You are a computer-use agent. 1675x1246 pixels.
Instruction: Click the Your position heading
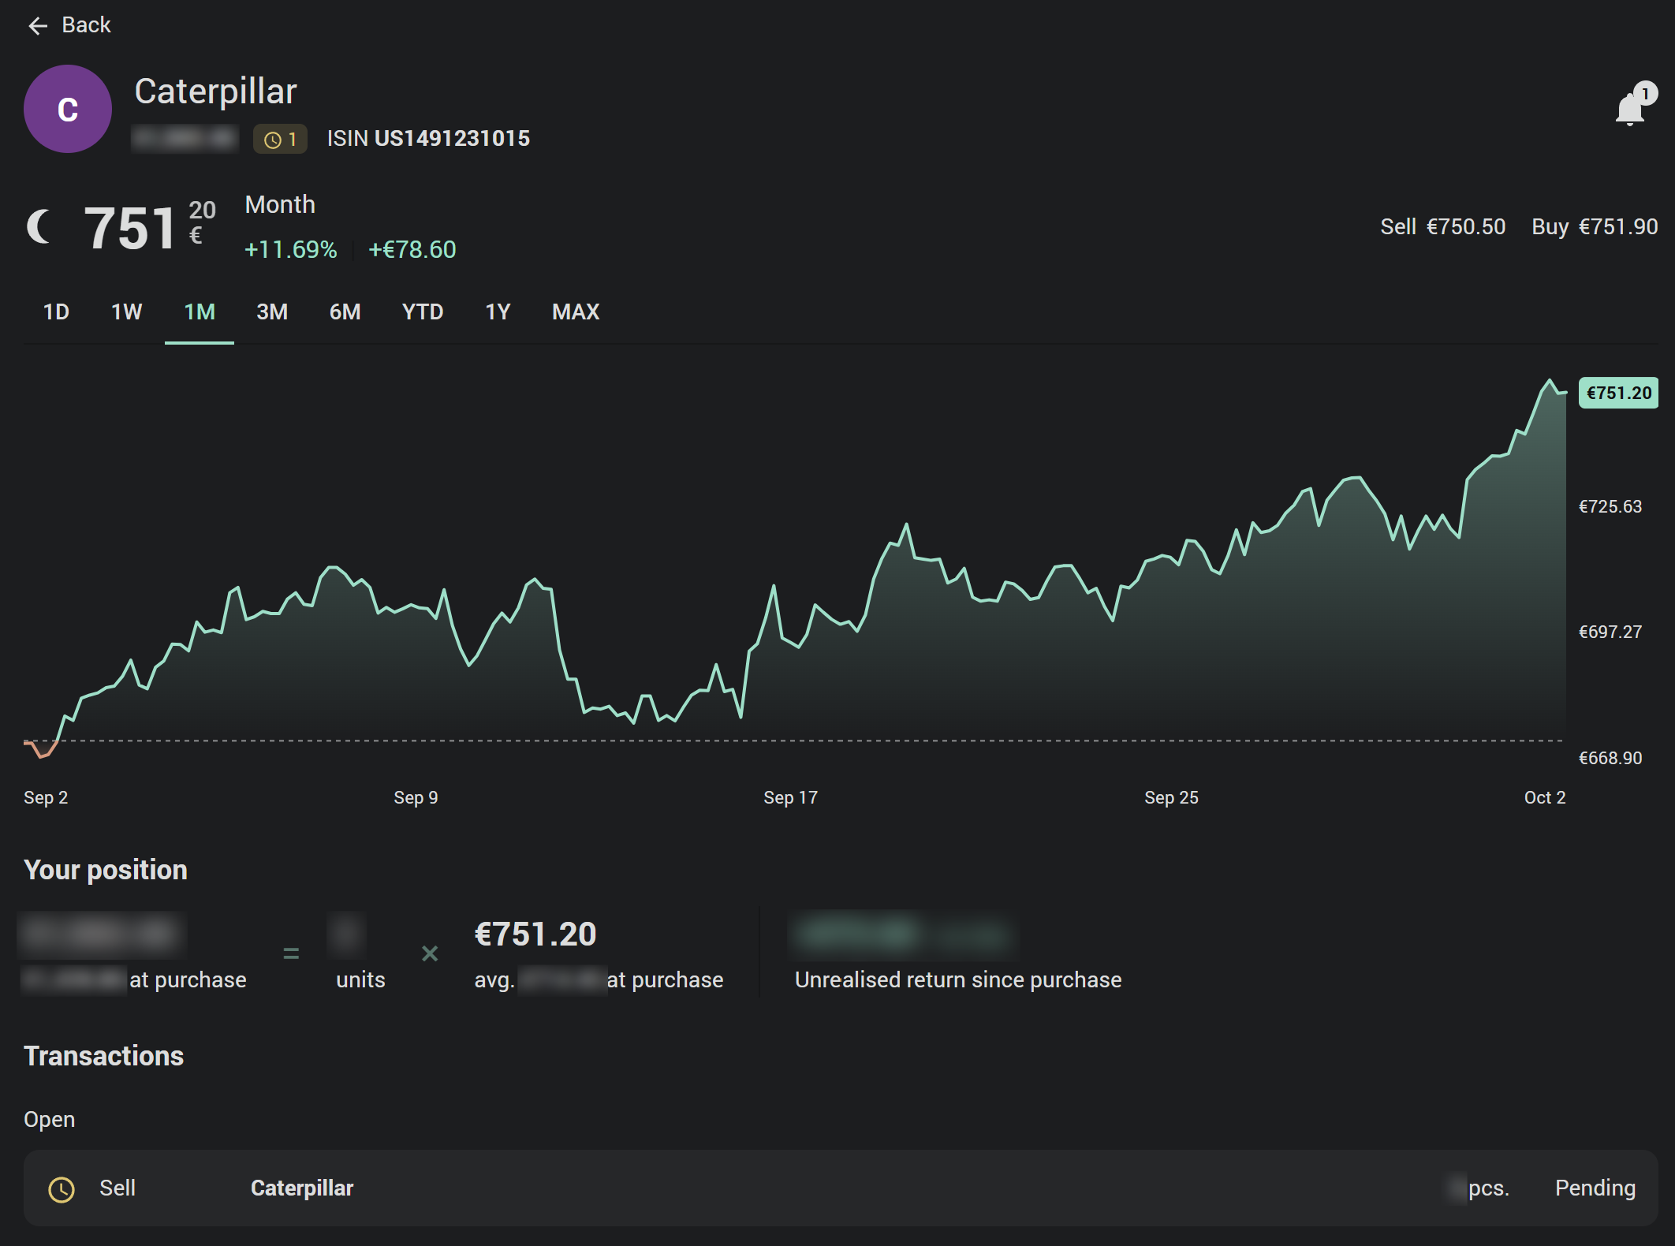click(106, 870)
